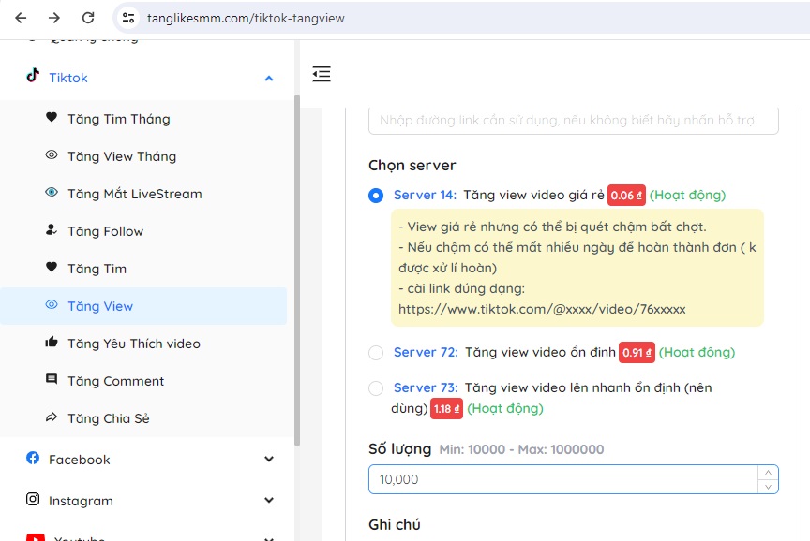This screenshot has height=541, width=810.
Task: Click the share arrow icon in sidebar
Action: click(52, 417)
